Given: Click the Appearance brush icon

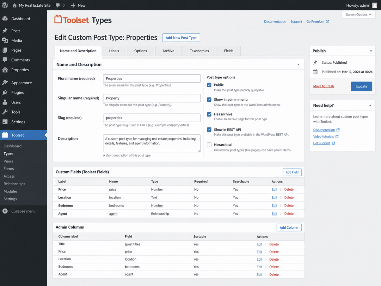Looking at the screenshot, I should point(5,83).
